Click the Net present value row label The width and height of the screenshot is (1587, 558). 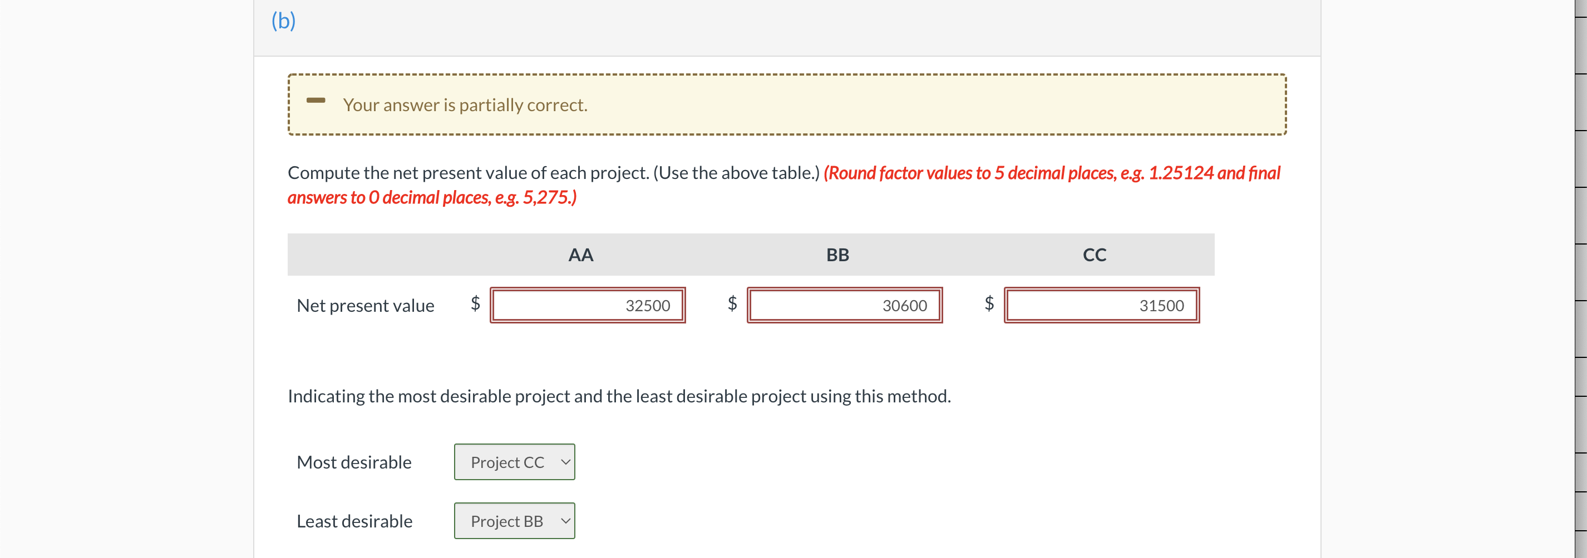pyautogui.click(x=366, y=305)
